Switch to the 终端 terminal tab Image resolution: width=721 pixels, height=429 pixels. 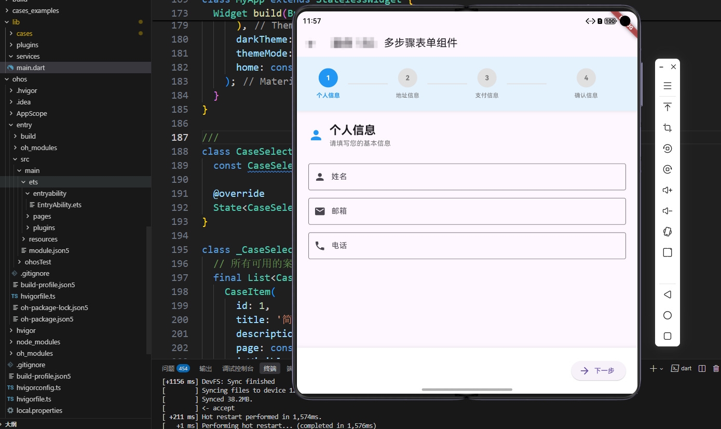point(270,368)
